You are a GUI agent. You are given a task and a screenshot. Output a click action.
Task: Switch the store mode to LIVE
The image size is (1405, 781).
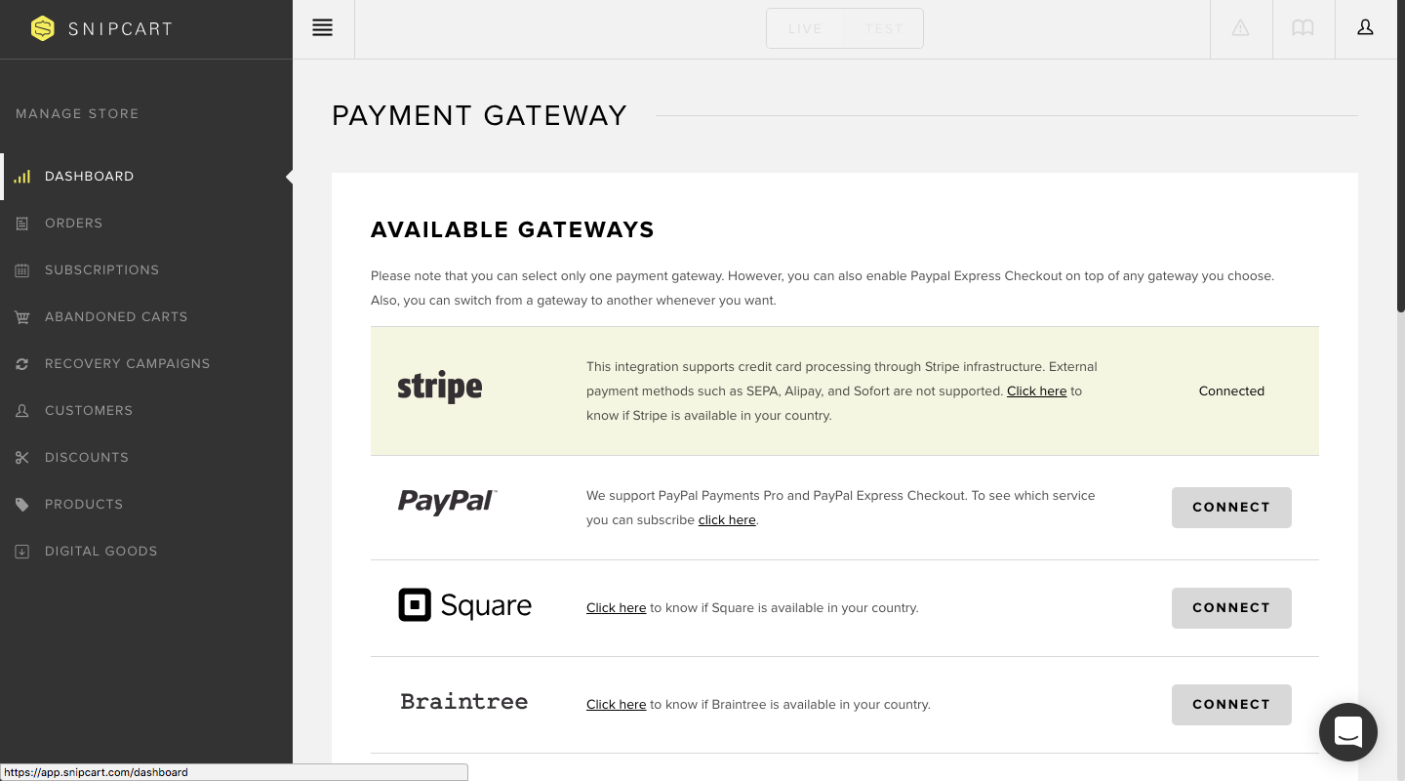point(805,29)
